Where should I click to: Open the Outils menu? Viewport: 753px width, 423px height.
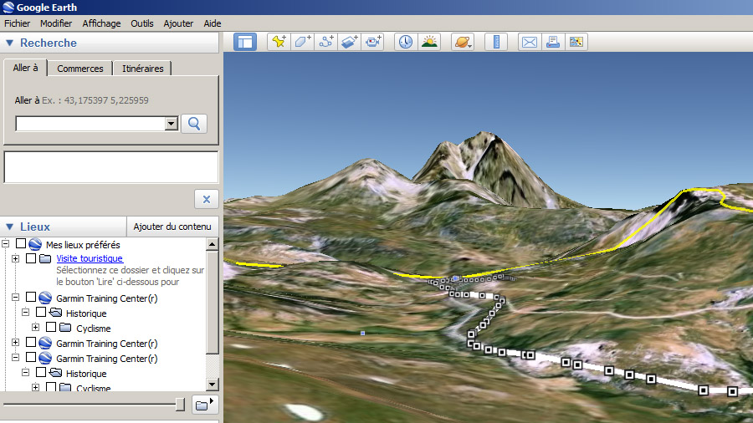coord(141,23)
